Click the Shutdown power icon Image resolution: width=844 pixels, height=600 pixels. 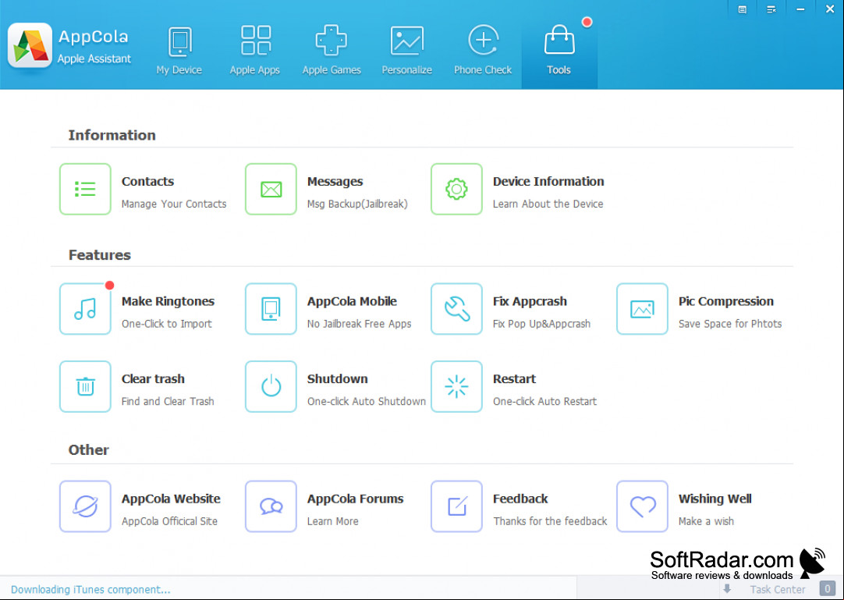271,386
